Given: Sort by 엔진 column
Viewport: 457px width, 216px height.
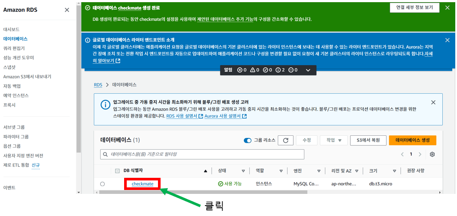Looking at the screenshot, I should pos(319,171).
